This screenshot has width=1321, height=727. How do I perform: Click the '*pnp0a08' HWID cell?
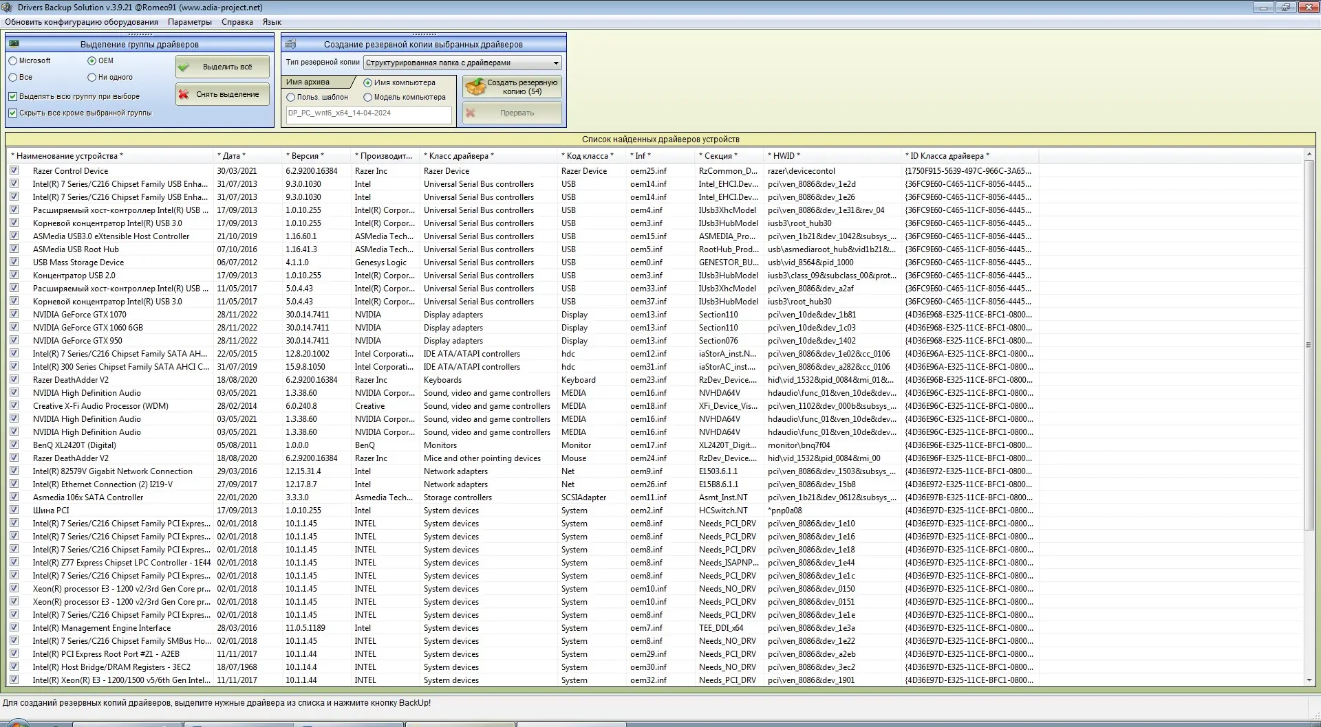[785, 511]
